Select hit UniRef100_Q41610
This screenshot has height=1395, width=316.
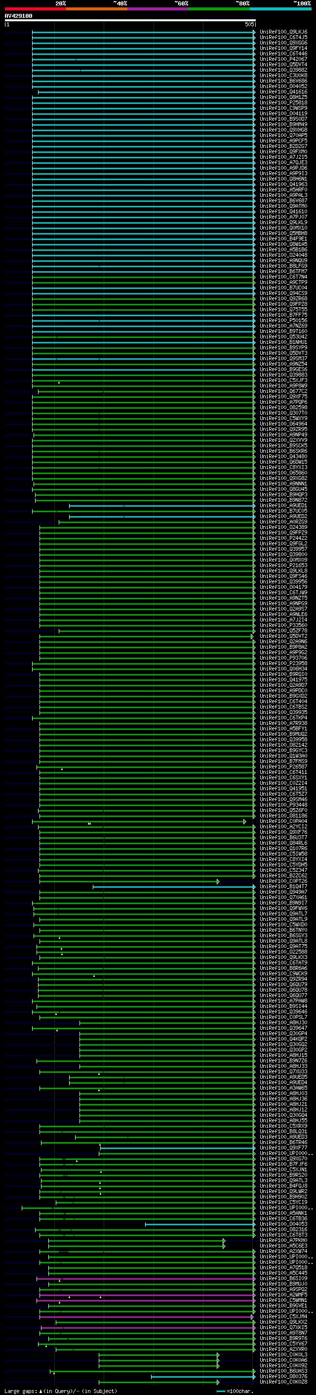point(283,211)
